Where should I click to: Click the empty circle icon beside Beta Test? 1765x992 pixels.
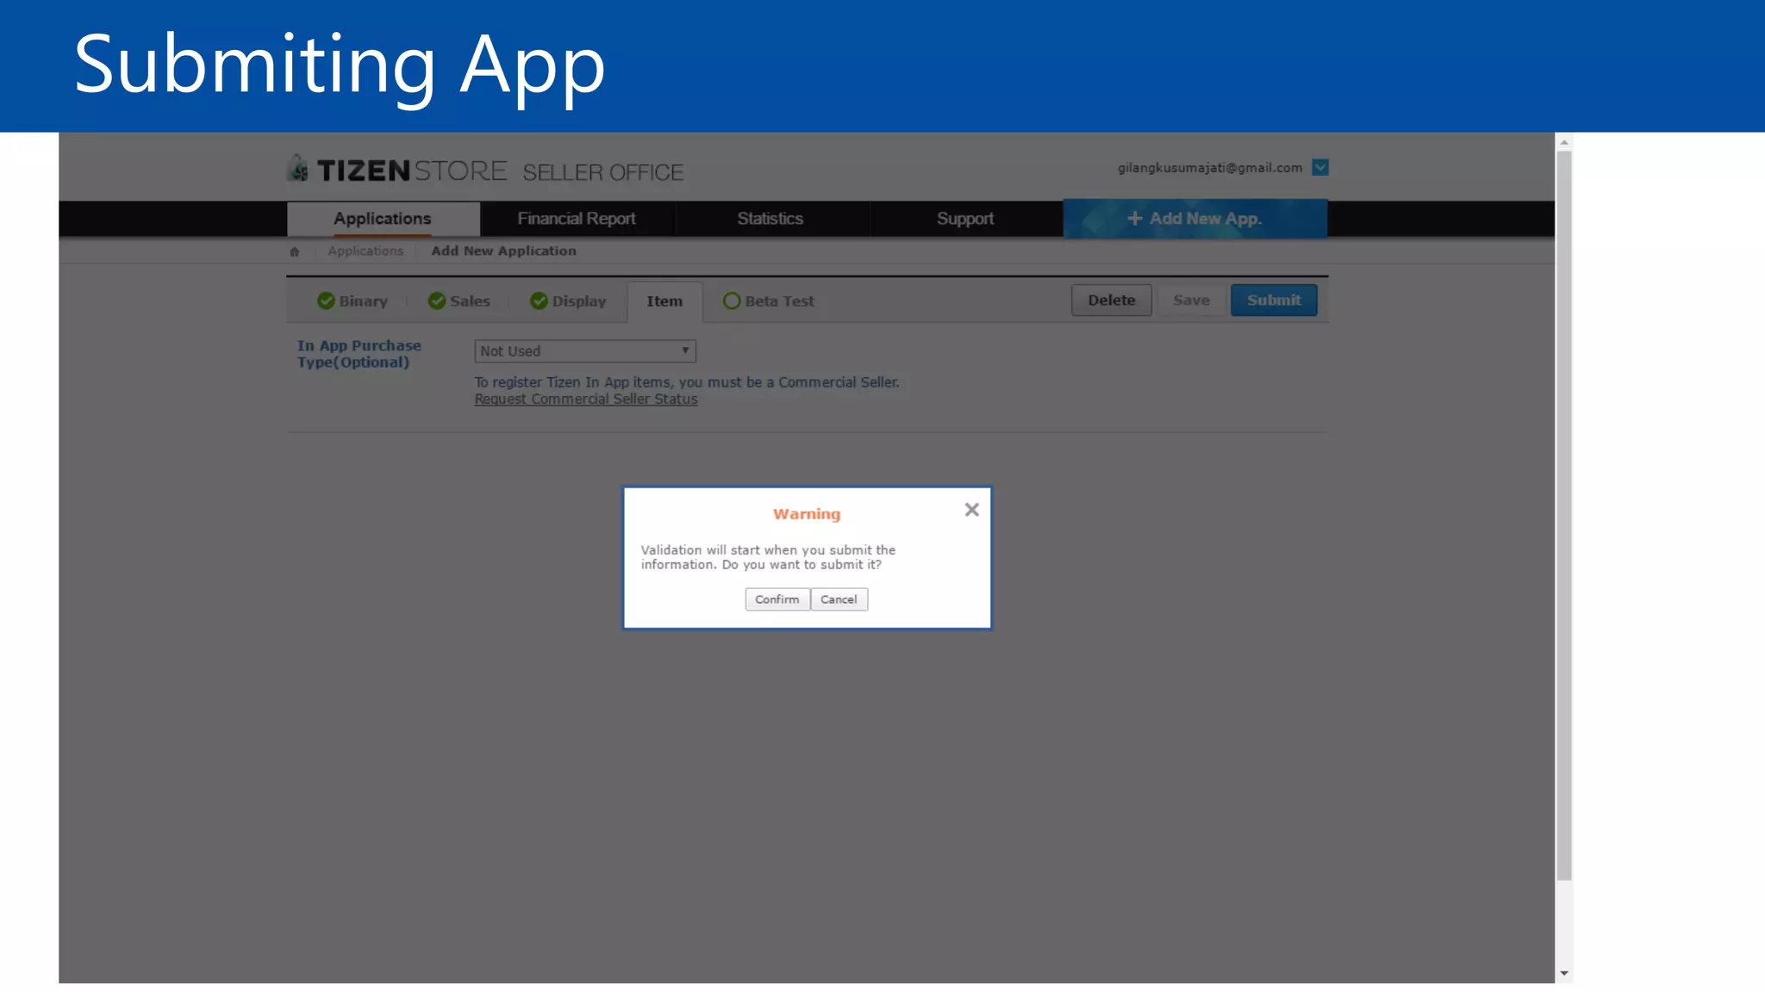(732, 301)
